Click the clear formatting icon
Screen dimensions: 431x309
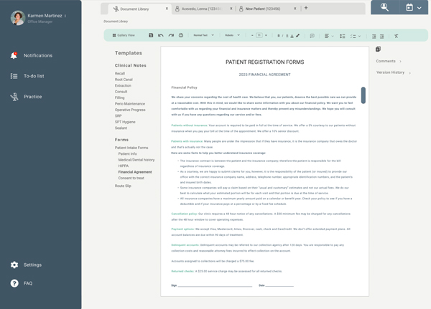click(x=396, y=37)
